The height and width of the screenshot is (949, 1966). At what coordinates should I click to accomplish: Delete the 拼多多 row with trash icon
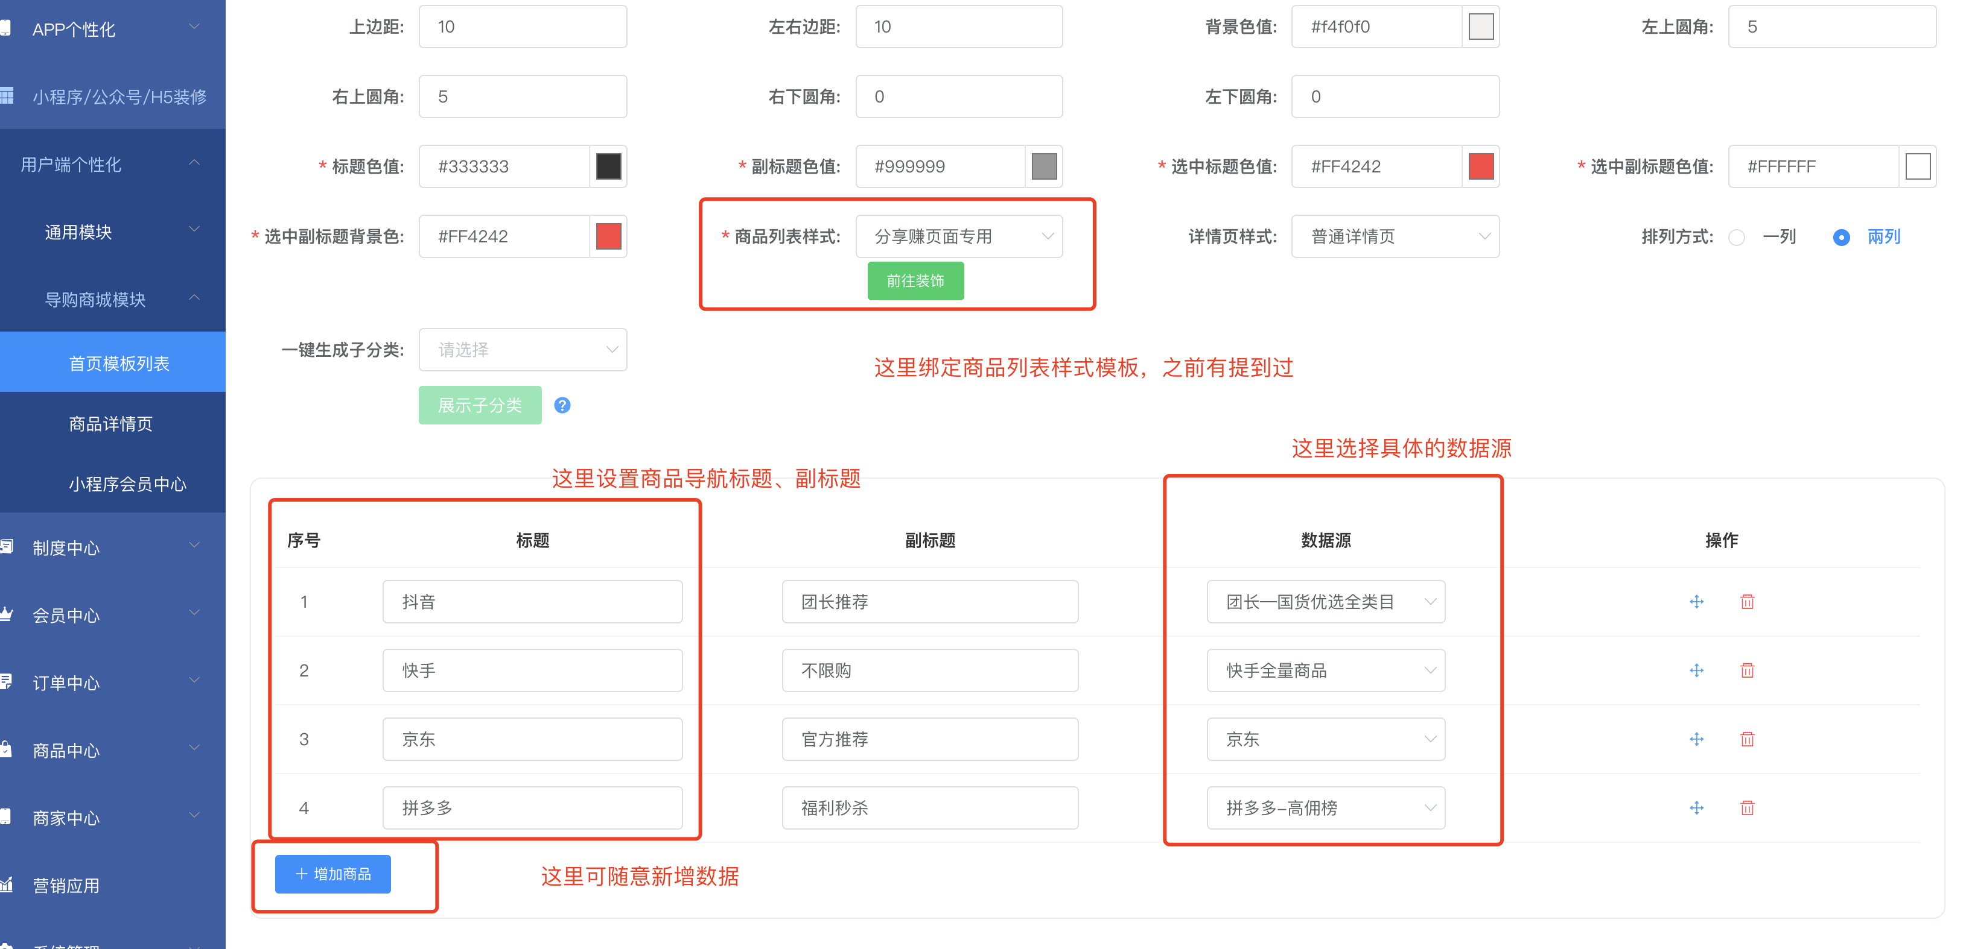tap(1747, 807)
